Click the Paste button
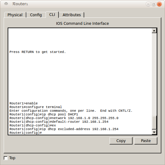Image resolution: width=165 pixels, height=165 pixels. point(146,141)
